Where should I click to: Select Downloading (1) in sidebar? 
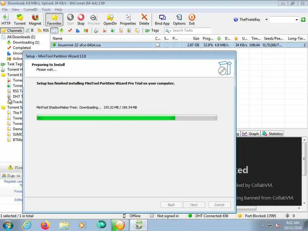[x=26, y=42]
